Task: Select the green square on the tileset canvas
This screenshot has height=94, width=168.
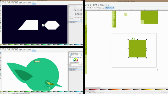Action: (137, 49)
